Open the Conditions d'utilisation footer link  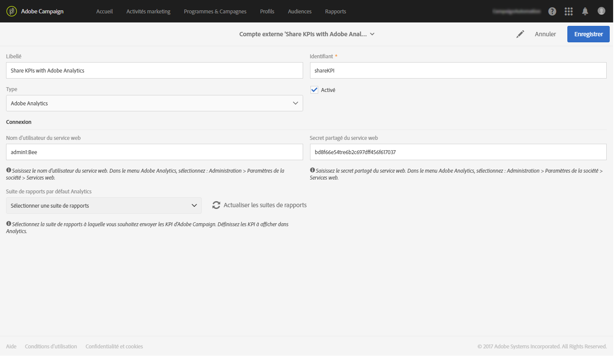[51, 346]
